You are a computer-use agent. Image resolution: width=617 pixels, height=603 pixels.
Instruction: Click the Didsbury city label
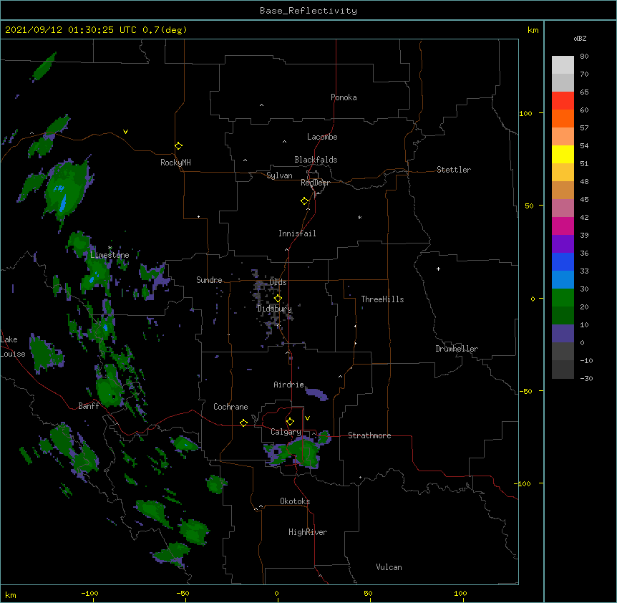(275, 309)
